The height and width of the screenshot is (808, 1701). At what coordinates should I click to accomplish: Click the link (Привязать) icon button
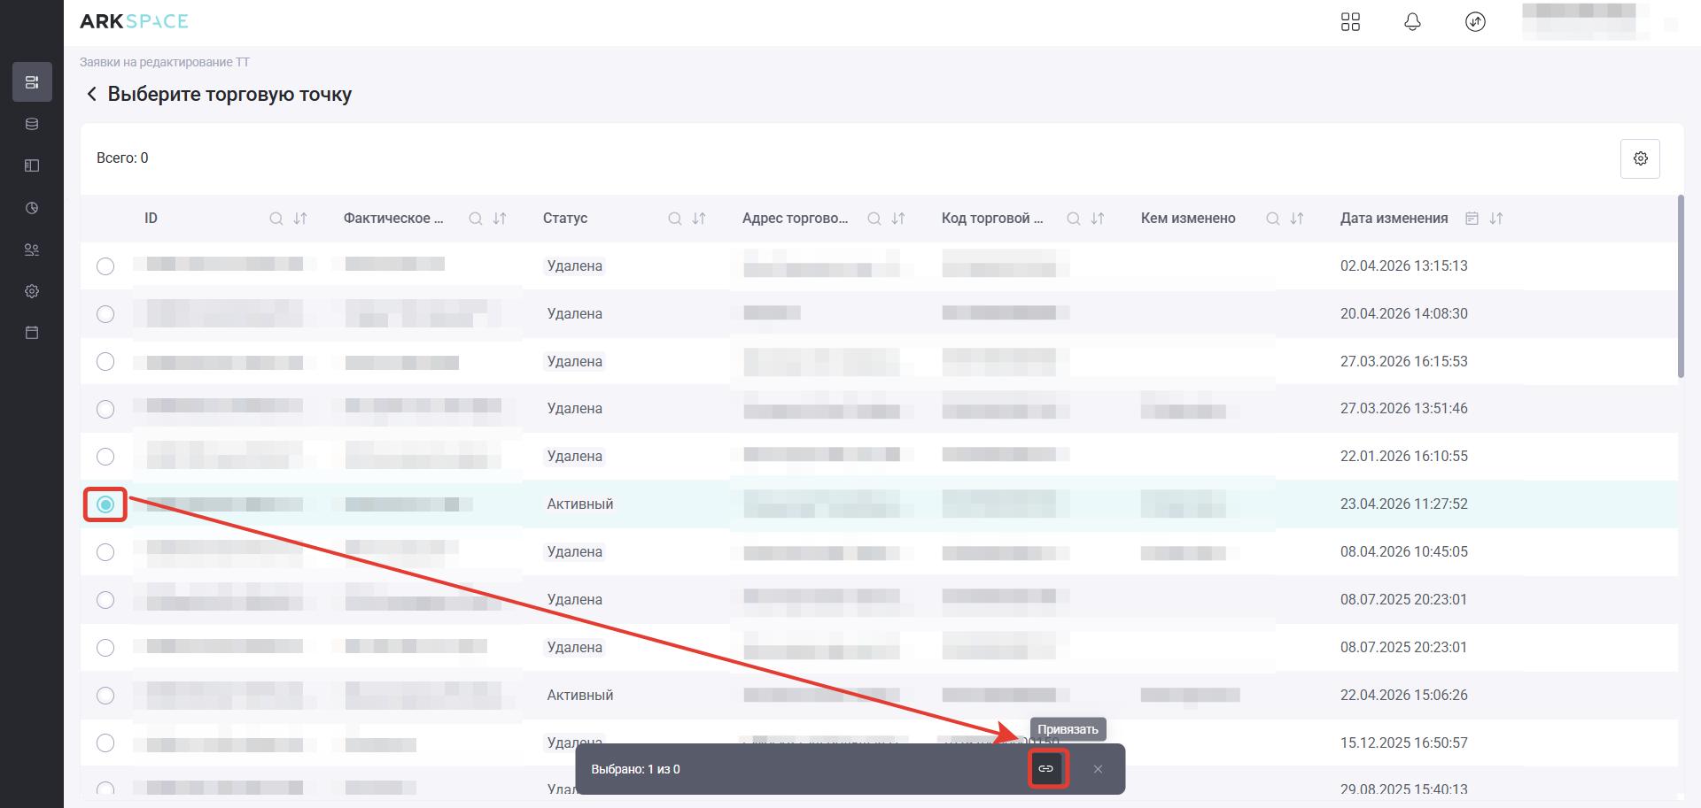click(1046, 768)
